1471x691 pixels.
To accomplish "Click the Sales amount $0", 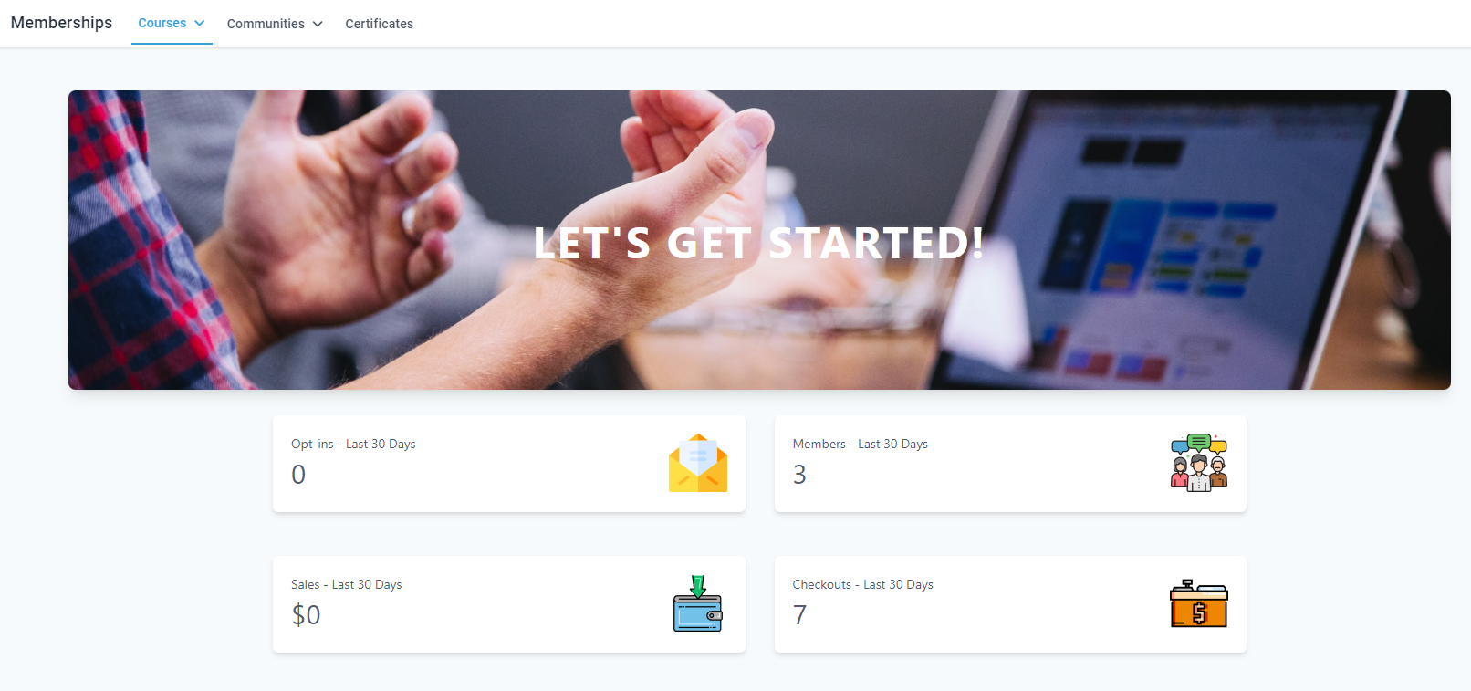I will [x=306, y=615].
